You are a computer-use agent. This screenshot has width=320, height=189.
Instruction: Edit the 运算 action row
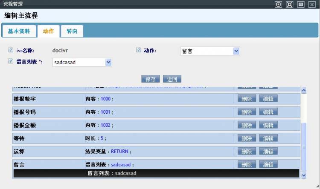pos(268,152)
